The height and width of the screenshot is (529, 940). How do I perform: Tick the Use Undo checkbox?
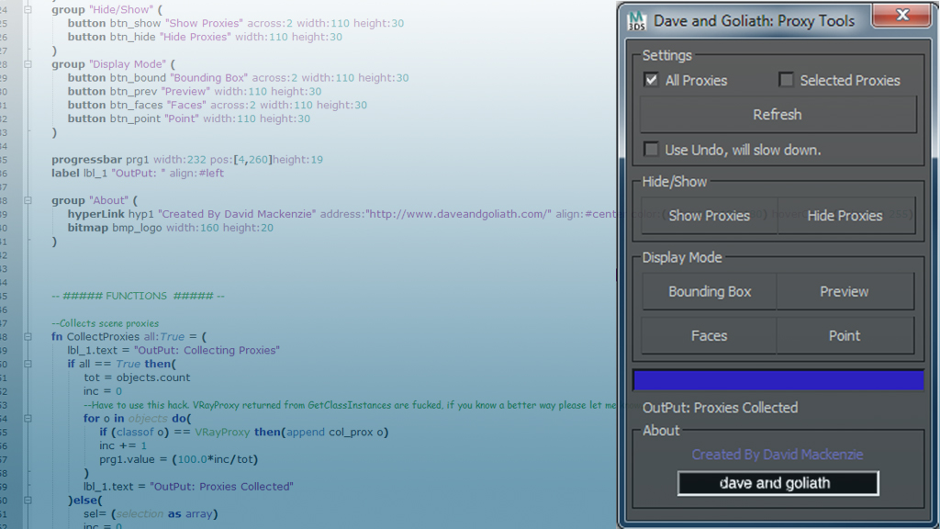[x=651, y=150]
